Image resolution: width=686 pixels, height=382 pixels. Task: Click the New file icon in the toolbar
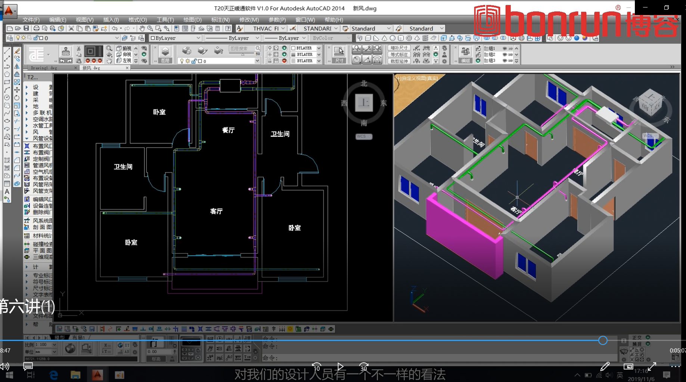point(10,28)
